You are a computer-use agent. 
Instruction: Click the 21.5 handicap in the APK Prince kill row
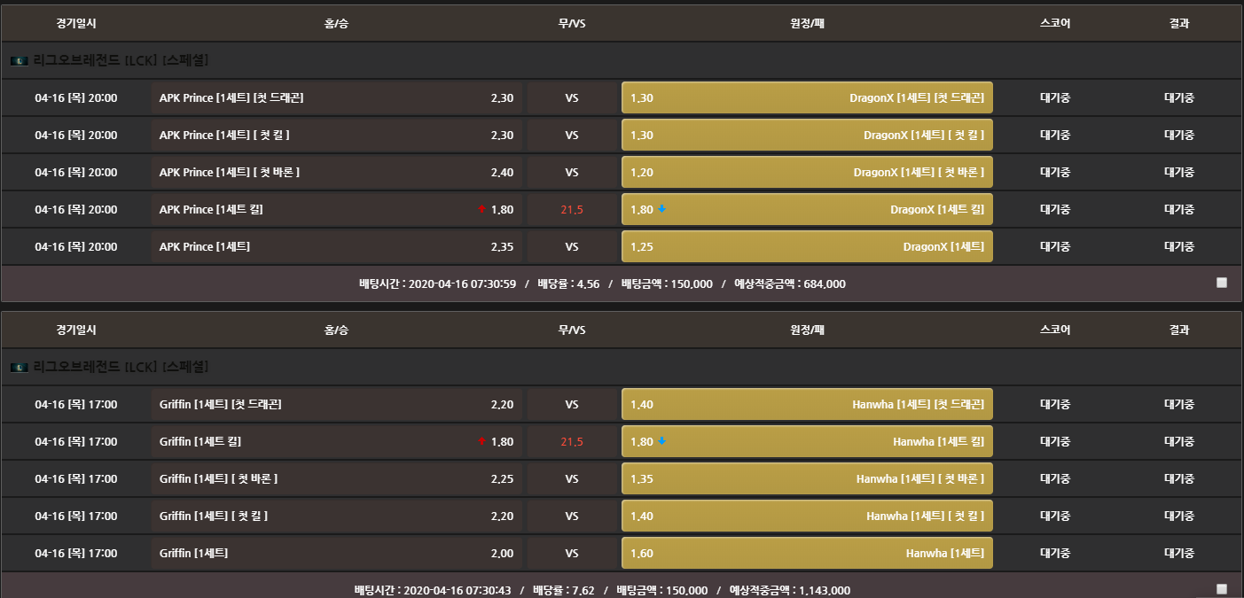click(x=572, y=210)
